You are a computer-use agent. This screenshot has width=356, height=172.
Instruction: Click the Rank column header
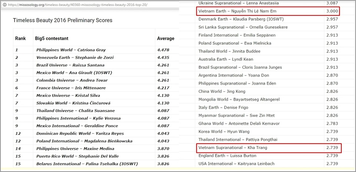[x=20, y=38]
